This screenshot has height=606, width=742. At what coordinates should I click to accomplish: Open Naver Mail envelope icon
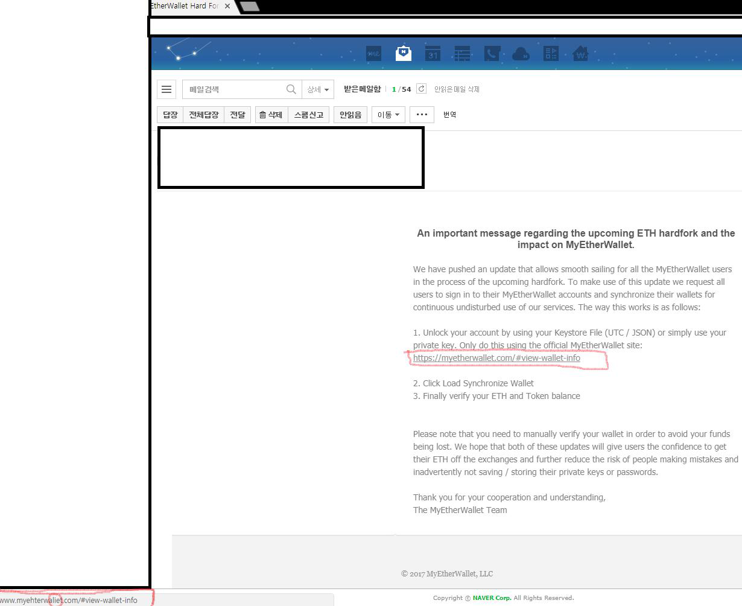click(x=404, y=54)
